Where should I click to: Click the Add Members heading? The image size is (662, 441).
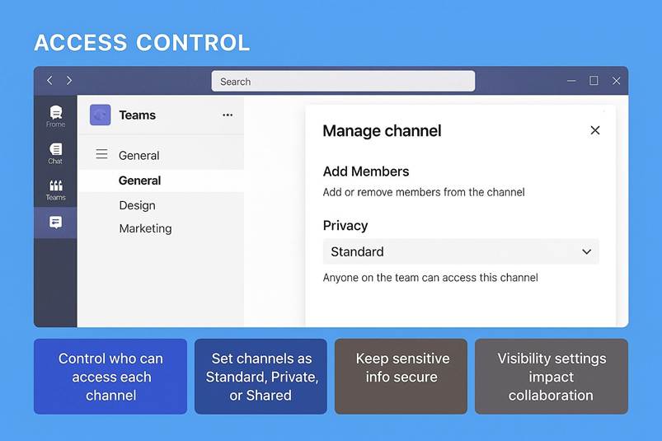[366, 171]
